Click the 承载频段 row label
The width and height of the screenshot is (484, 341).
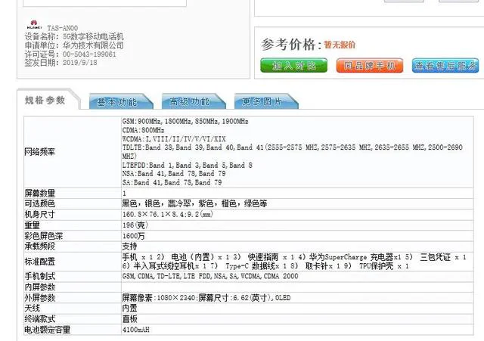tap(39, 246)
